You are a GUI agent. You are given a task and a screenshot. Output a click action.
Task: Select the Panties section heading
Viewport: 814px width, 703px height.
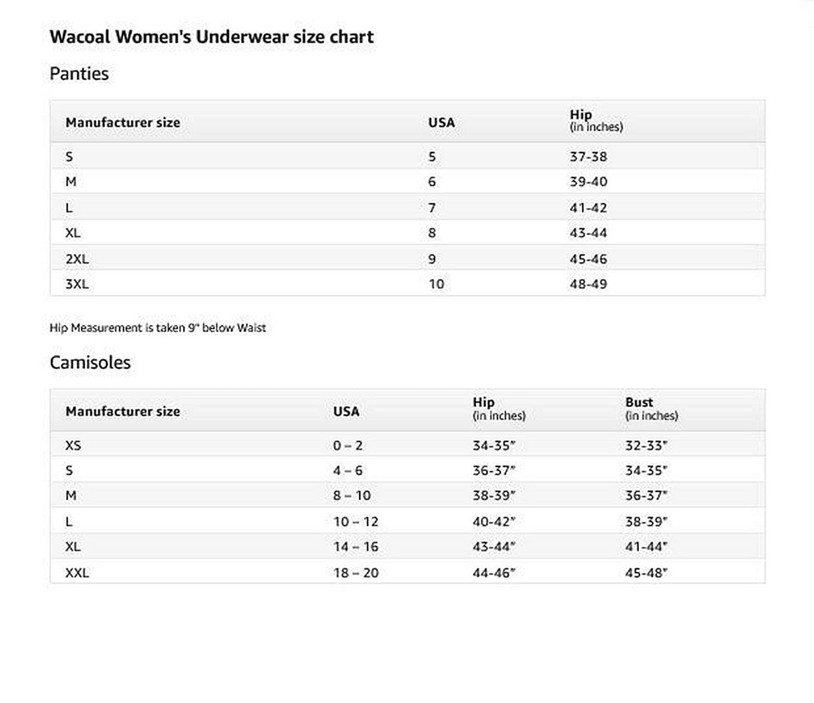[79, 73]
